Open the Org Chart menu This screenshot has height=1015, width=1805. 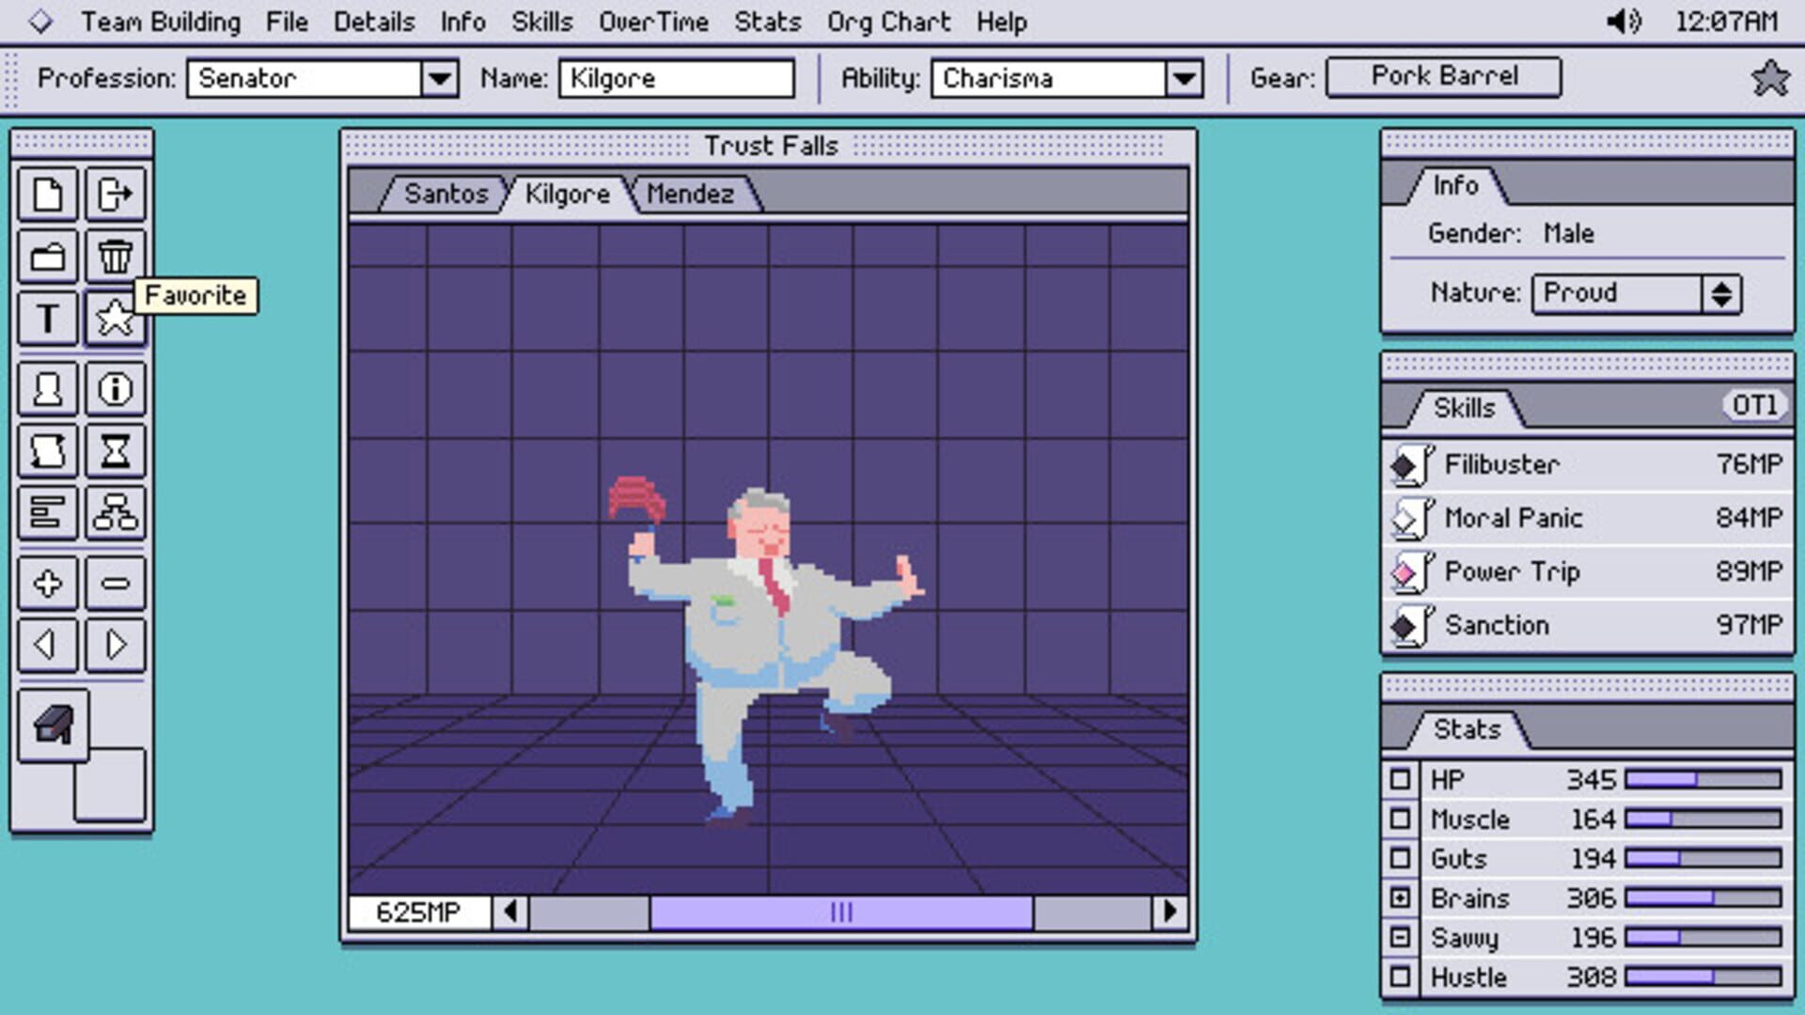[888, 22]
